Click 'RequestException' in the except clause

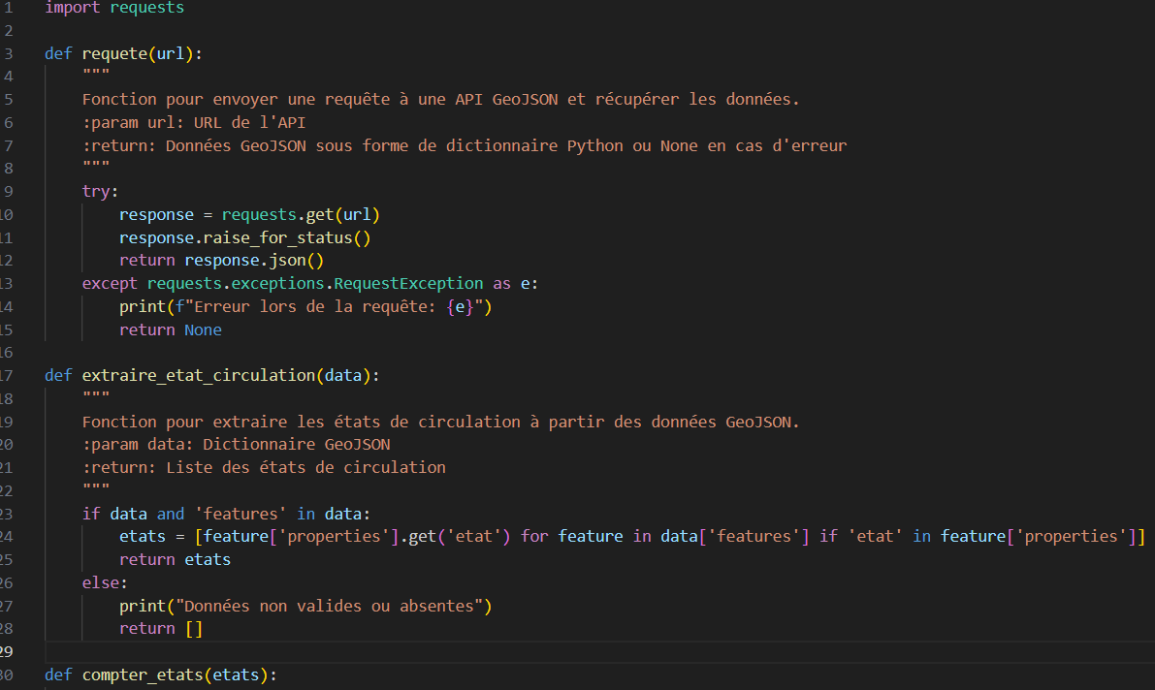point(408,284)
